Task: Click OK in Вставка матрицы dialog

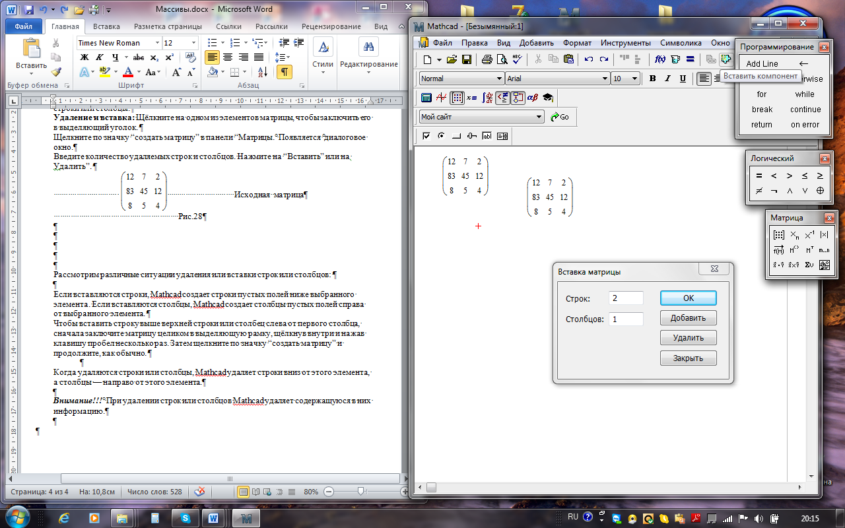Action: click(689, 298)
